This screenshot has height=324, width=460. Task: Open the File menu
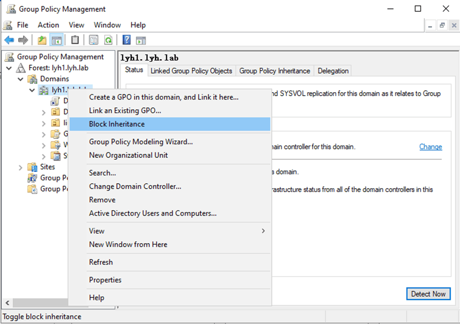pos(23,25)
